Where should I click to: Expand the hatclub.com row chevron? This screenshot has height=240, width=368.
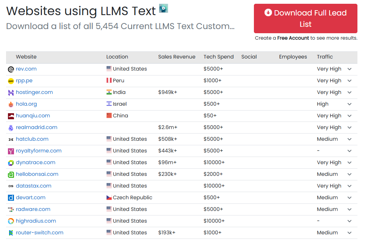tap(349, 140)
